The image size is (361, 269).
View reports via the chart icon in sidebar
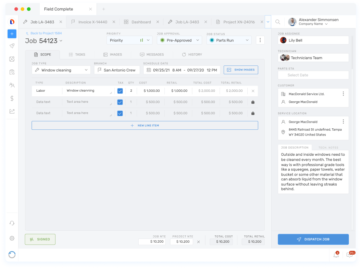(x=12, y=111)
